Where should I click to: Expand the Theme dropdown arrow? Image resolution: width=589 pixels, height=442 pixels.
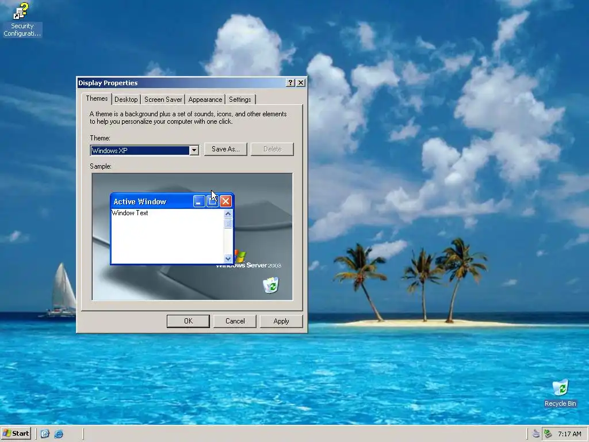(x=194, y=151)
